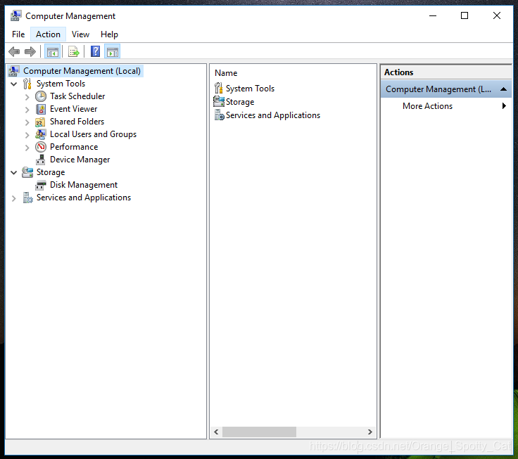Collapse the Computer Management actions header

[503, 89]
